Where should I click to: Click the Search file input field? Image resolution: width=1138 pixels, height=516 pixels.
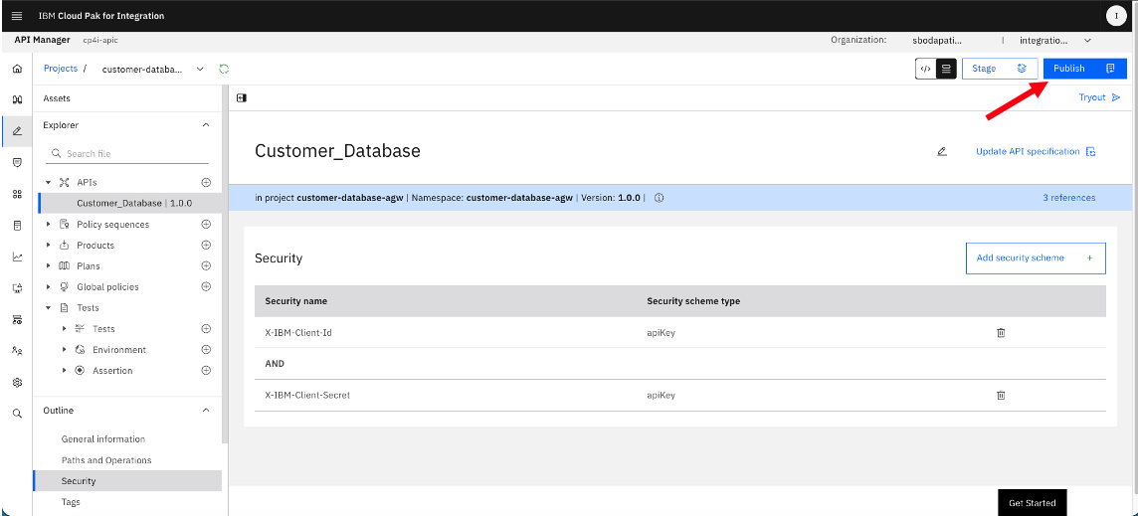pos(127,154)
